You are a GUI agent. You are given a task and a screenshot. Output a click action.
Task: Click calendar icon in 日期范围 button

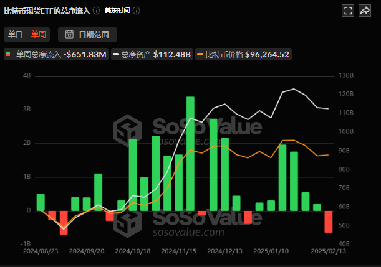coord(69,34)
